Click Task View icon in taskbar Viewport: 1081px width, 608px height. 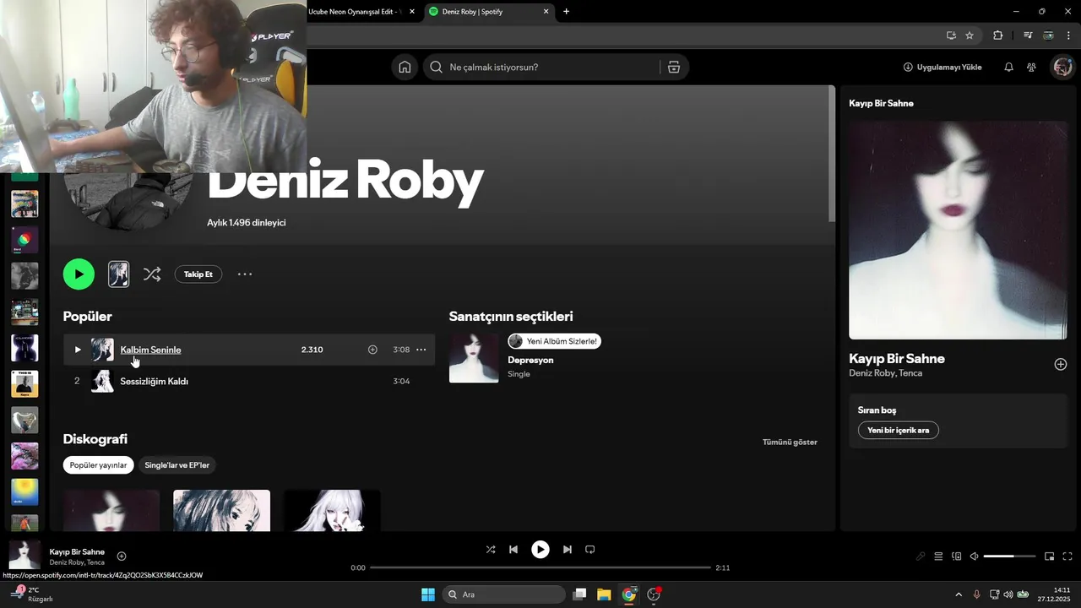[x=579, y=594]
